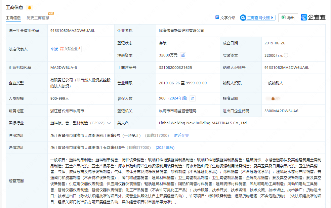
Task: Click the company name 临海伟星新型建材有限公司
Action: coord(181,31)
